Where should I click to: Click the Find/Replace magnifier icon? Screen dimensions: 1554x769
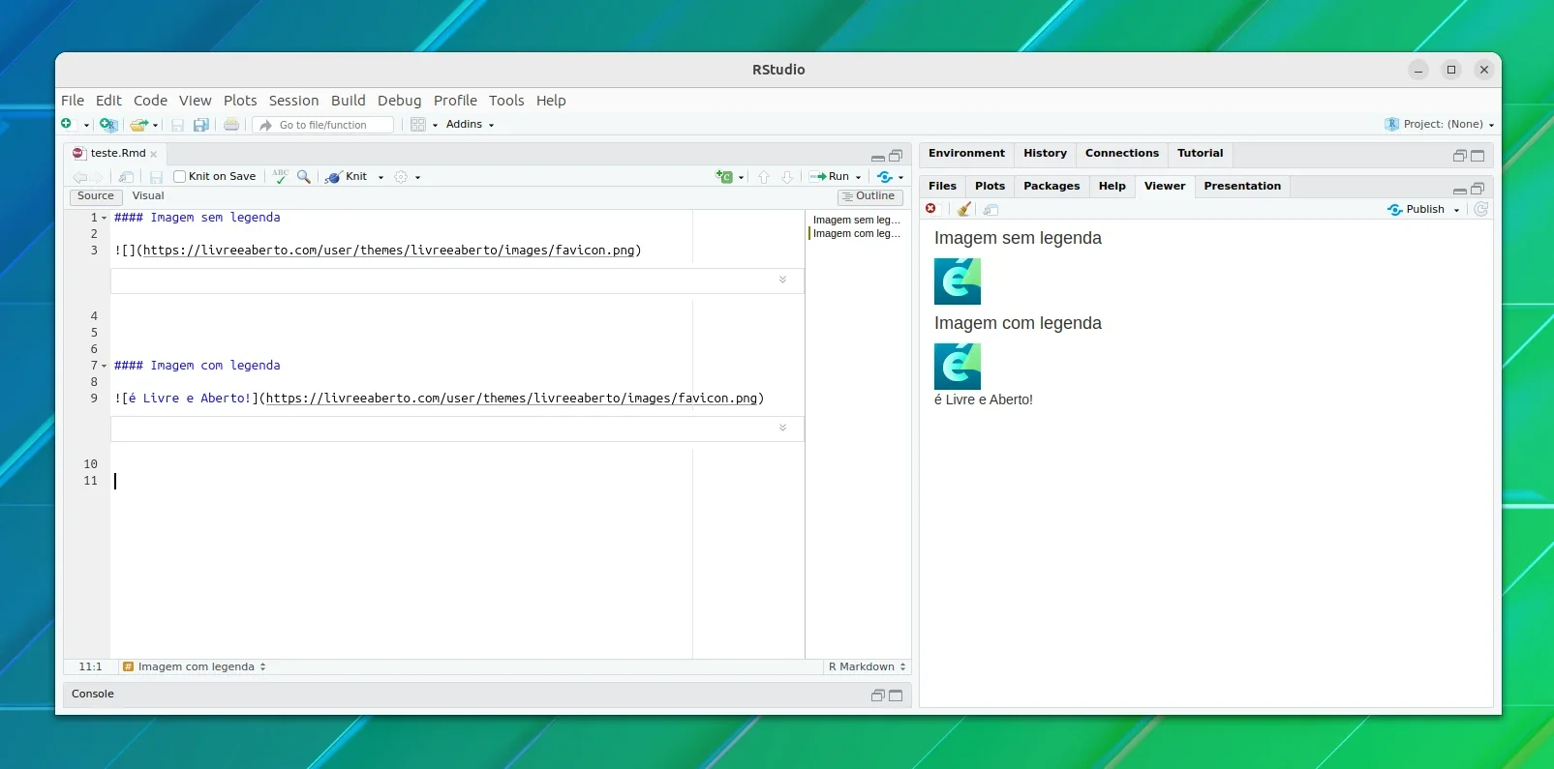[x=304, y=176]
